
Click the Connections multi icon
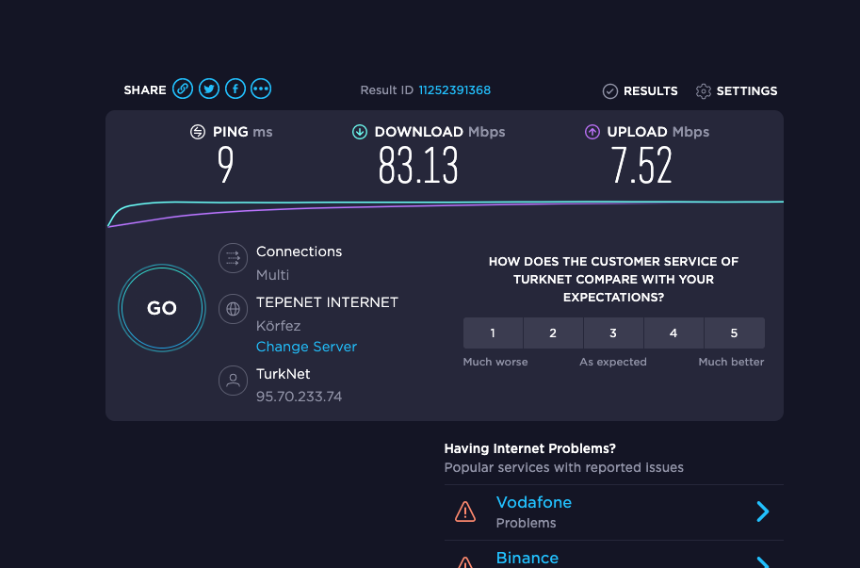tap(233, 258)
